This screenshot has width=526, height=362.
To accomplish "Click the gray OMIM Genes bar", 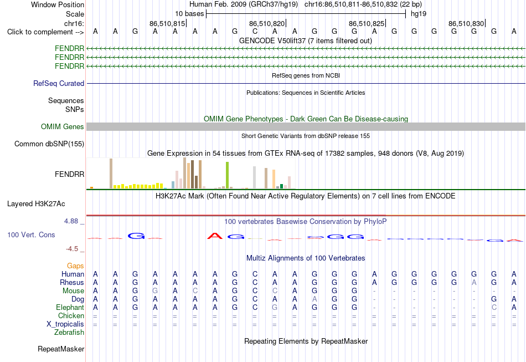I will (306, 126).
